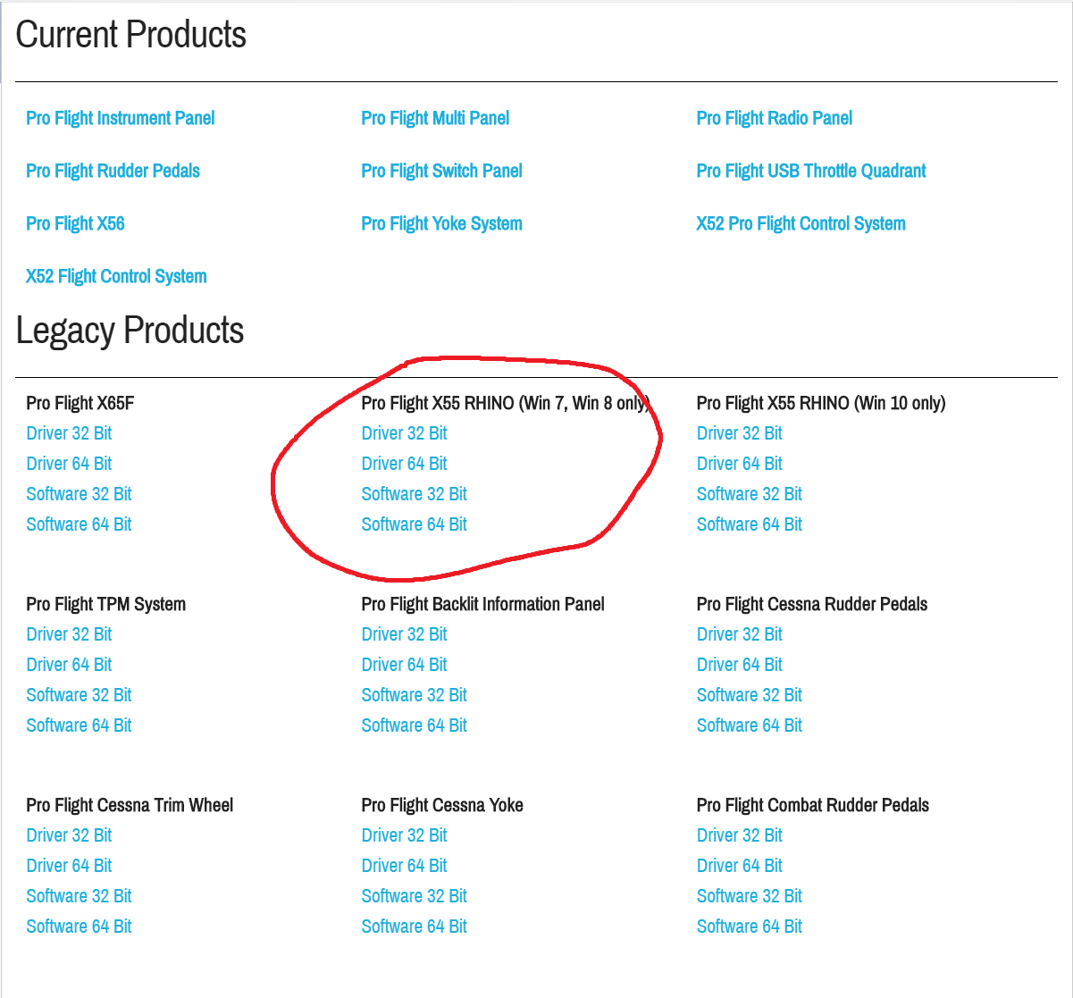Viewport: 1073px width, 998px height.
Task: Get Software 32 Bit for Combat Rudder Pedals
Action: [749, 896]
